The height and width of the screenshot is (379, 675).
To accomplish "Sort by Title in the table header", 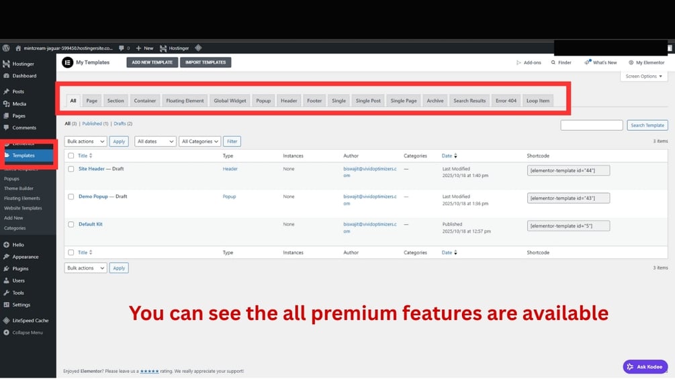I will [85, 156].
